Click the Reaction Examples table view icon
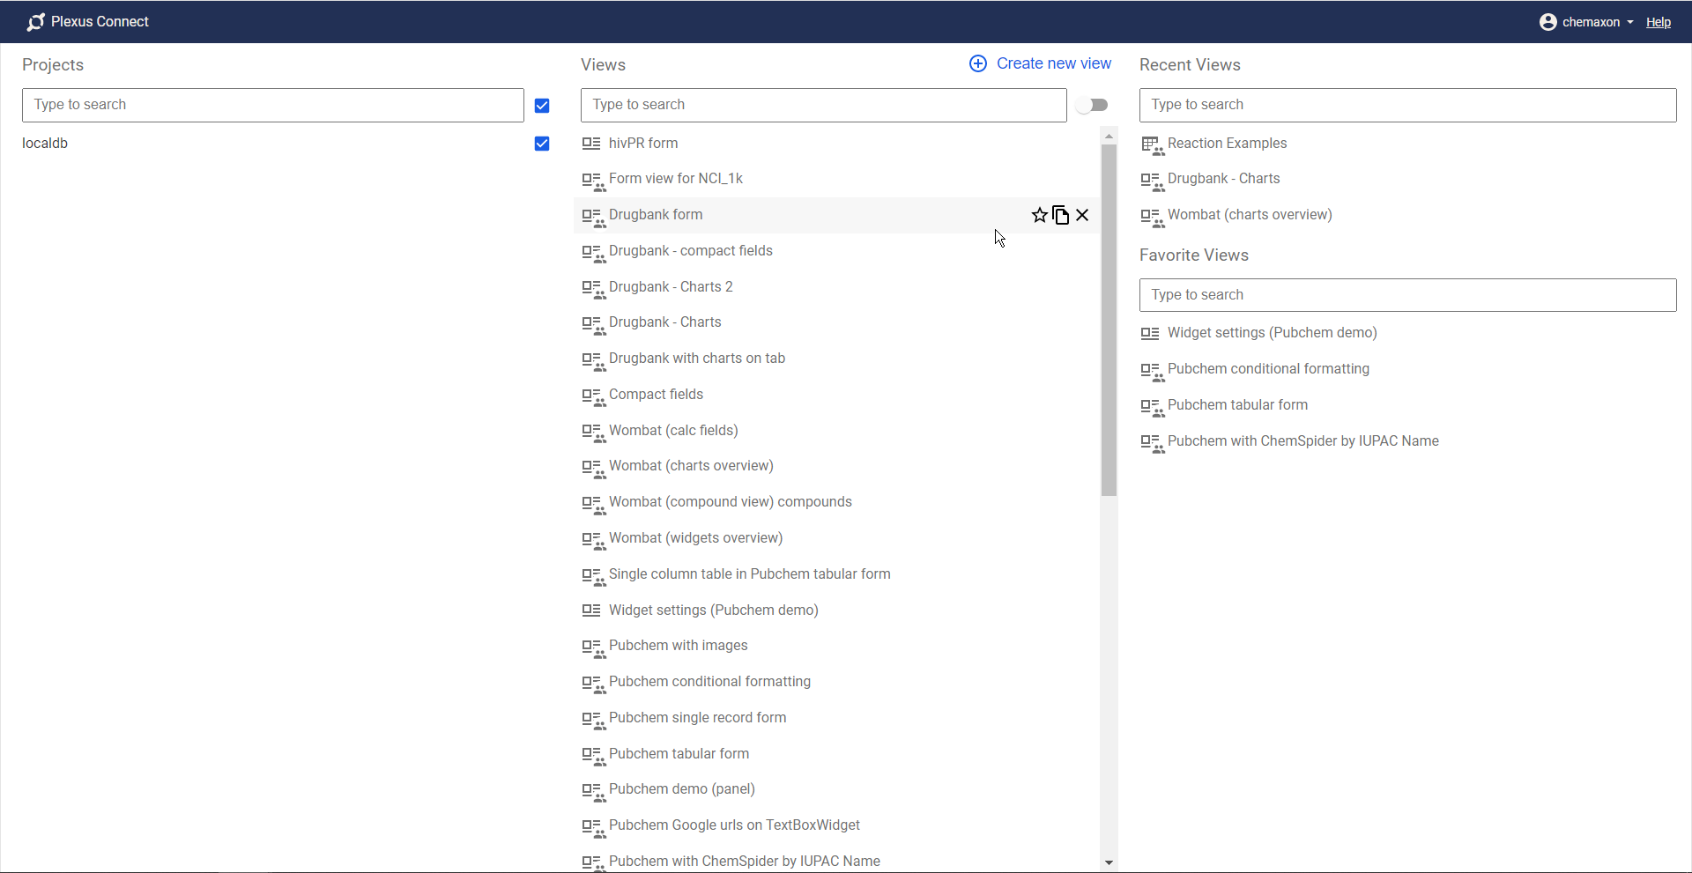 tap(1152, 144)
